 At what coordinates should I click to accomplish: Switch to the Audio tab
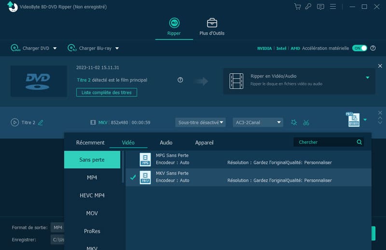click(166, 143)
